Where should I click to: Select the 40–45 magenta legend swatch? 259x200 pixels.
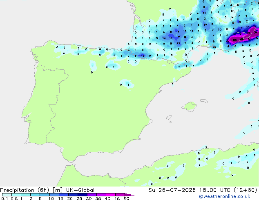111,195
